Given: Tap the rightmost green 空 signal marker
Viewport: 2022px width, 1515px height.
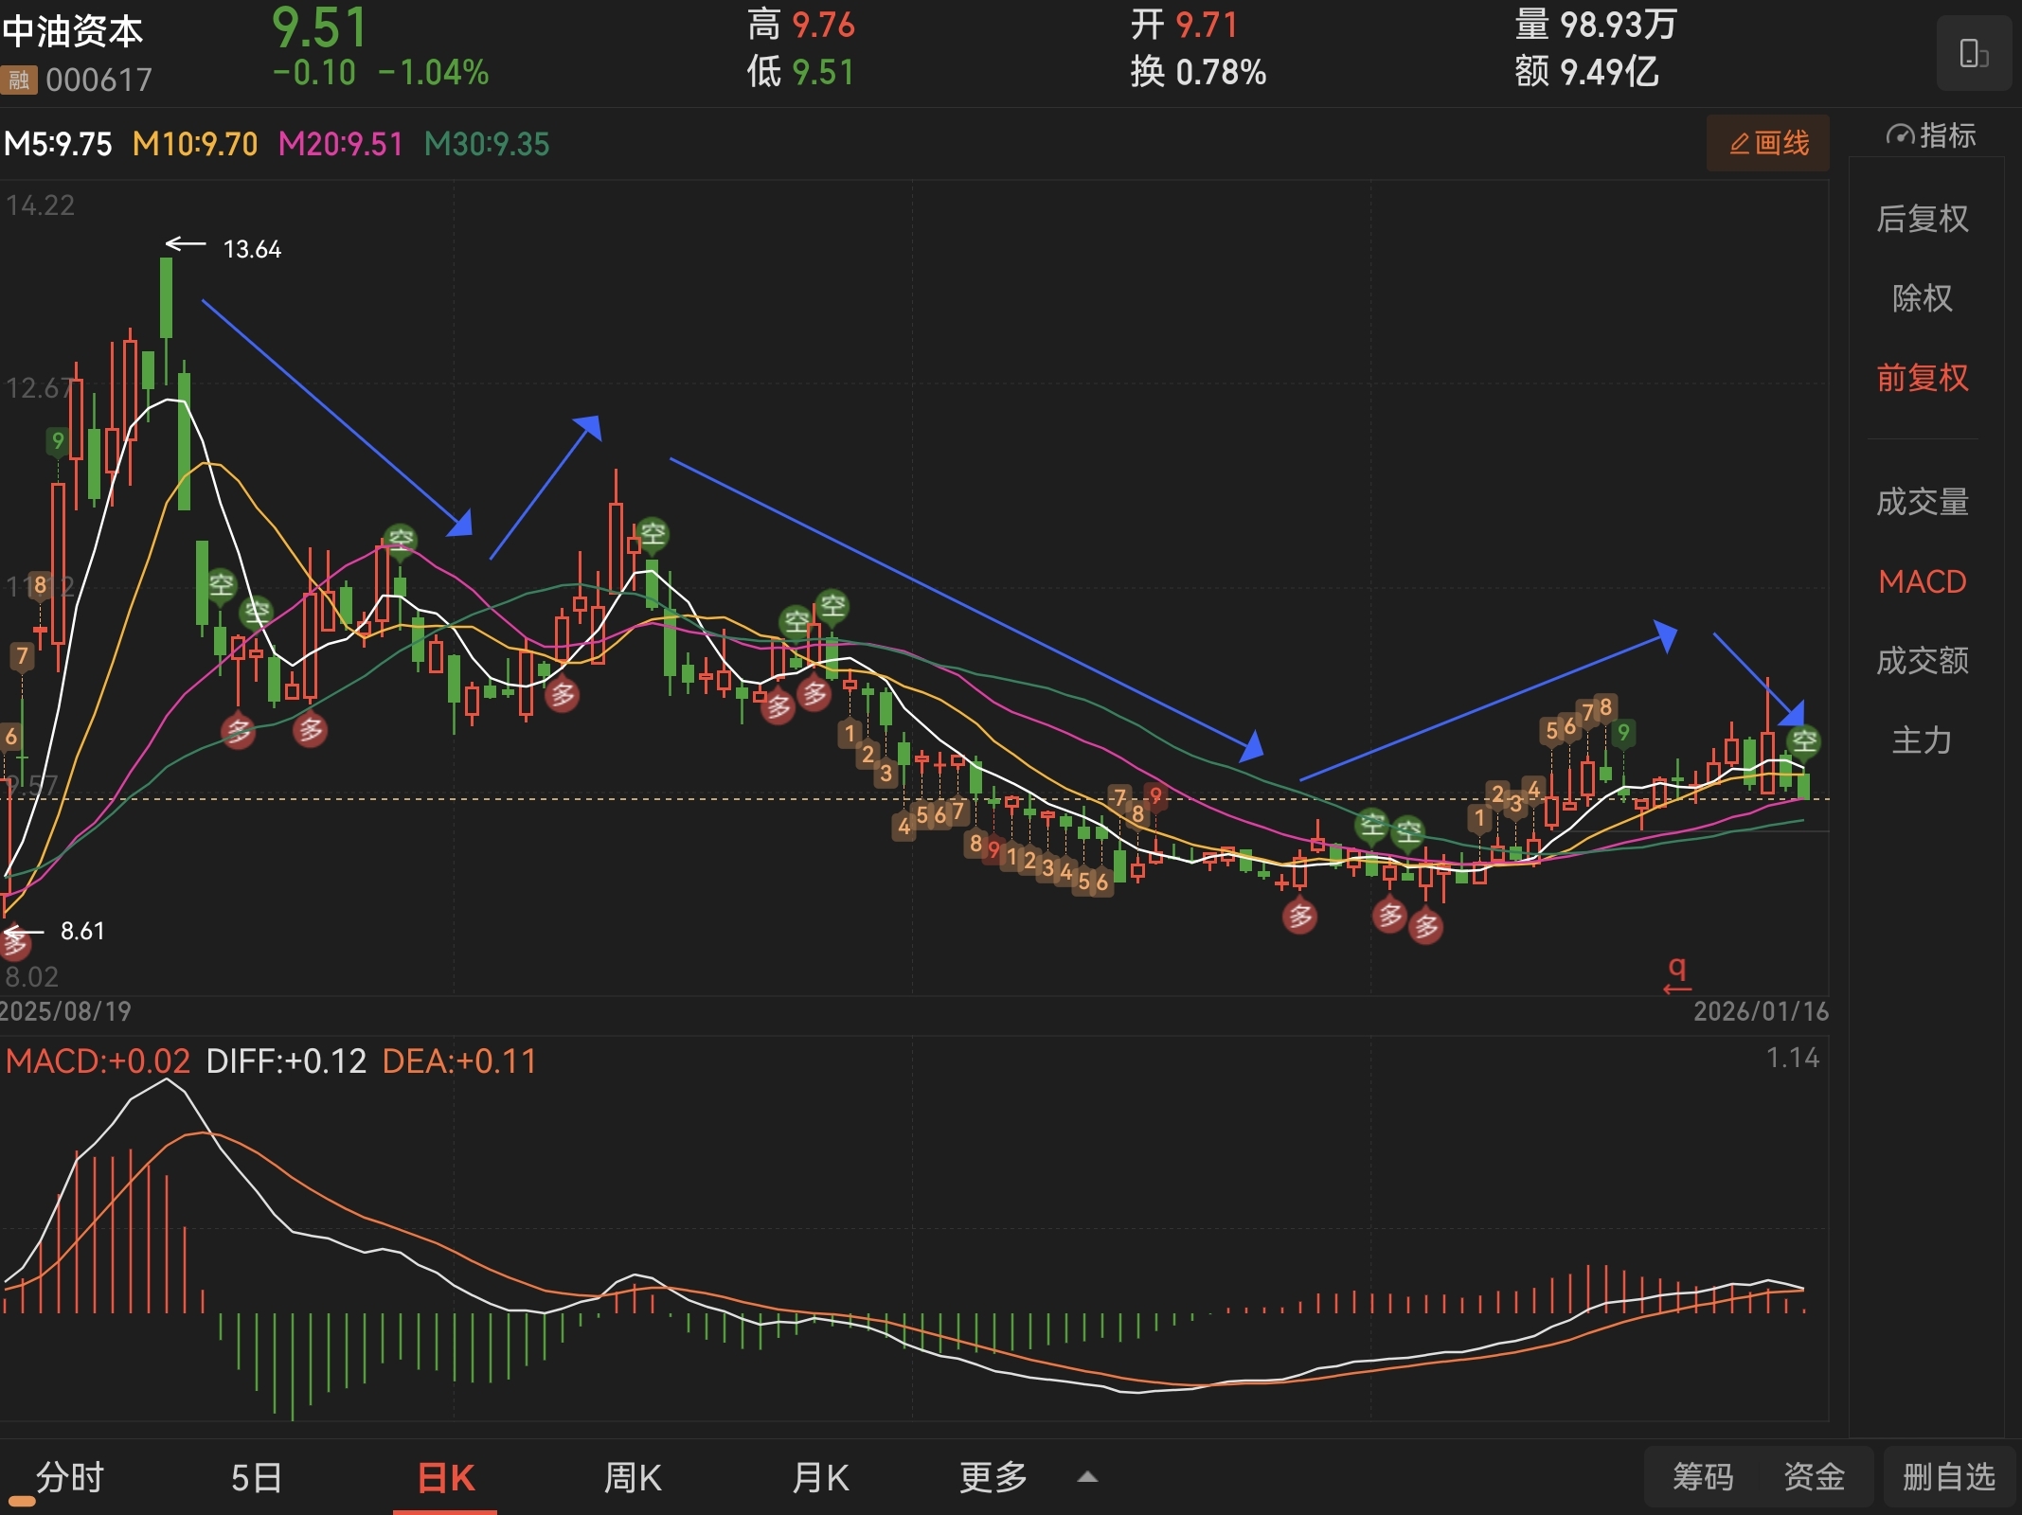Looking at the screenshot, I should click(1803, 740).
